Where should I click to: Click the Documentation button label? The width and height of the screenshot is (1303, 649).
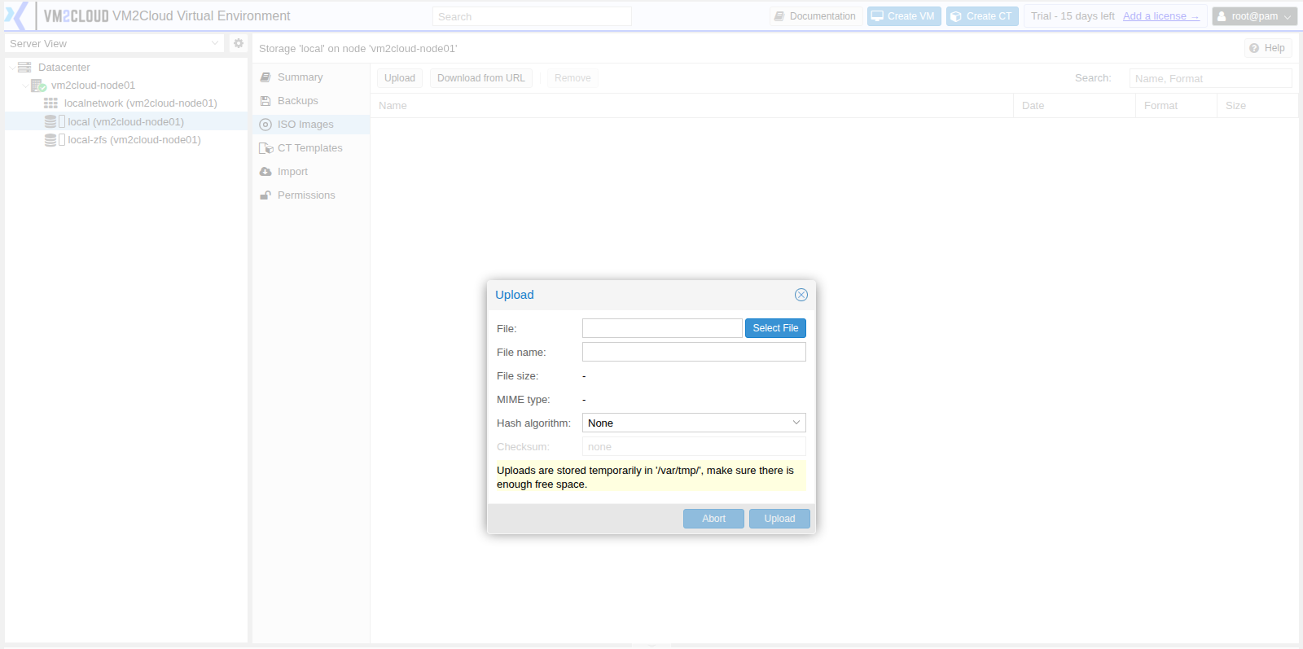(x=823, y=16)
